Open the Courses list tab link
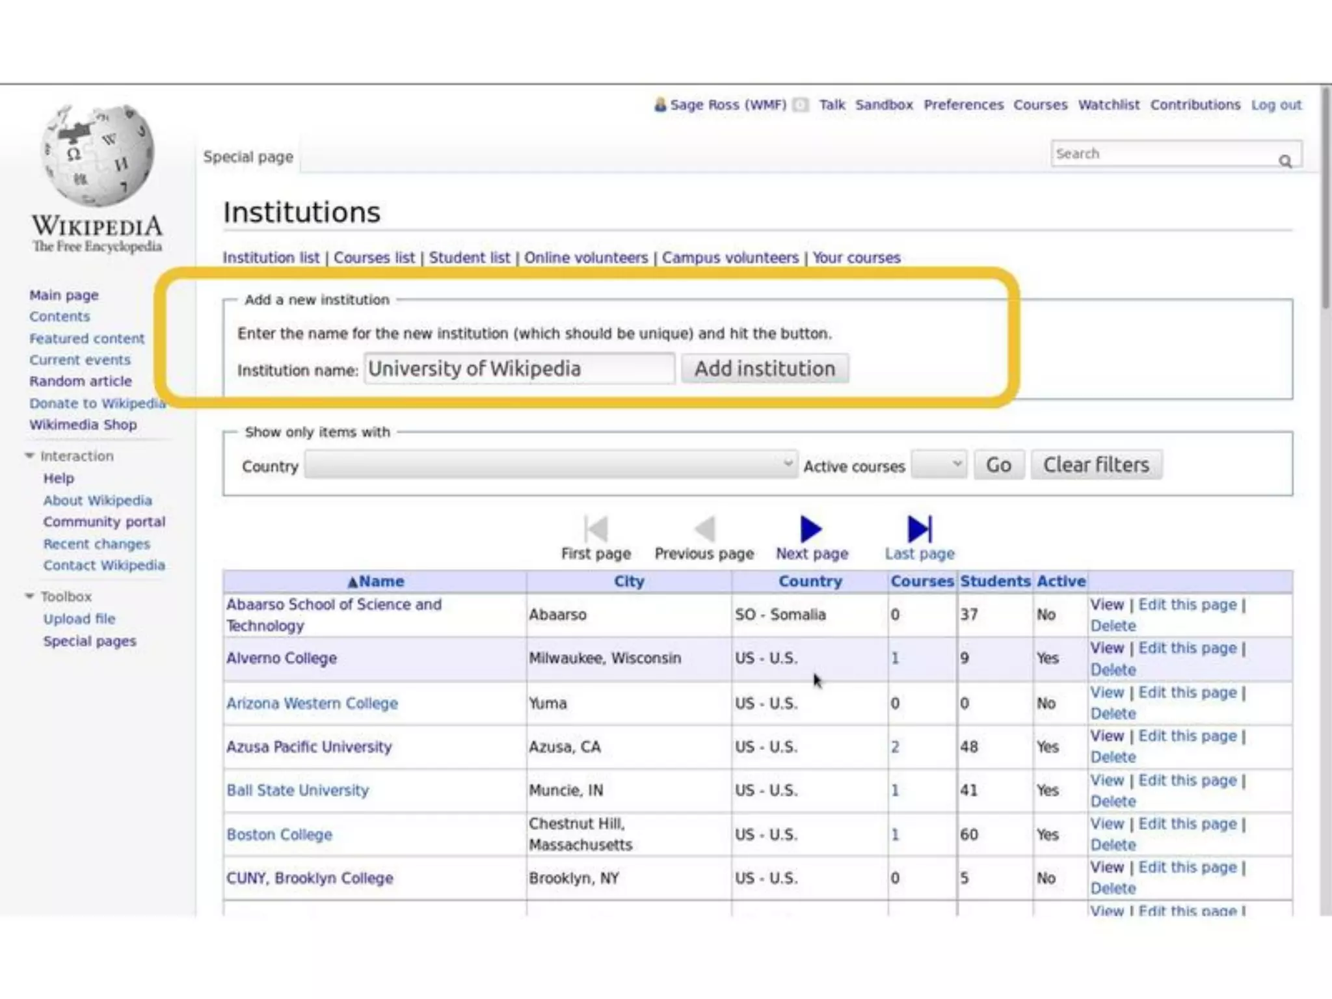The width and height of the screenshot is (1332, 999). pos(374,258)
